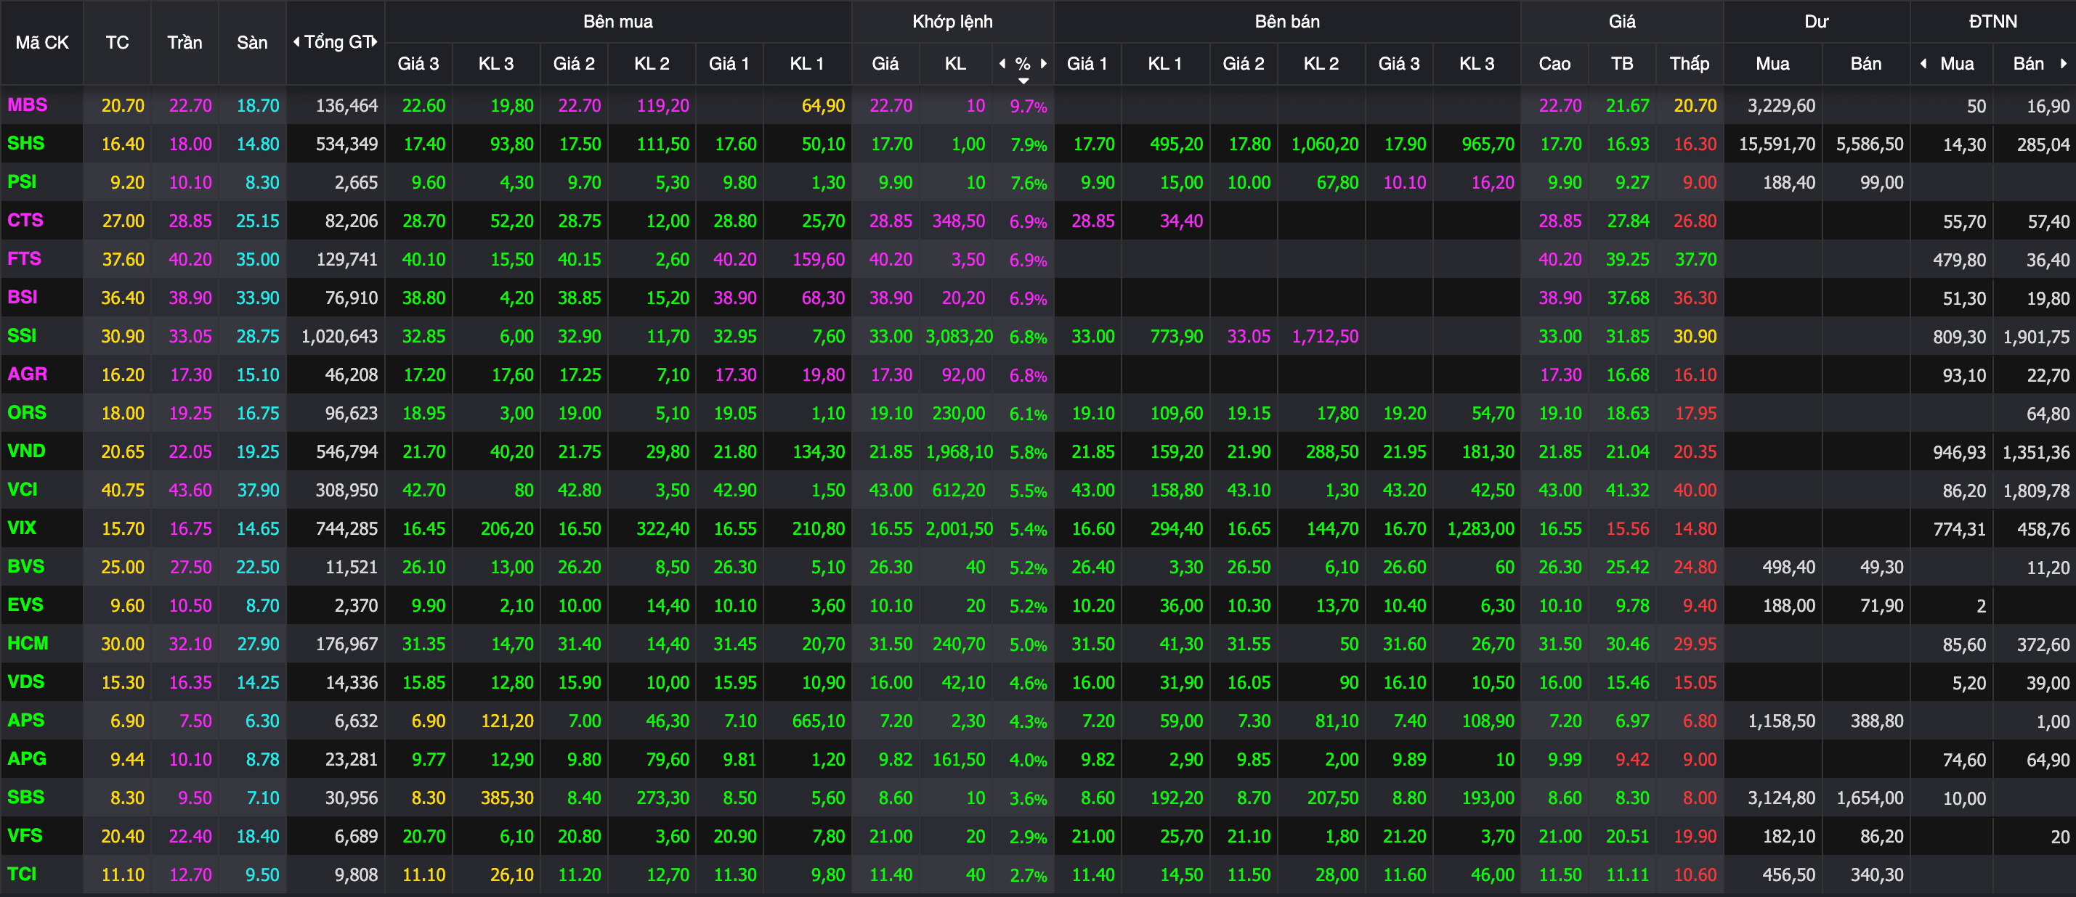
Task: Click right arrow beside Tổng GT header
Action: pyautogui.click(x=375, y=42)
